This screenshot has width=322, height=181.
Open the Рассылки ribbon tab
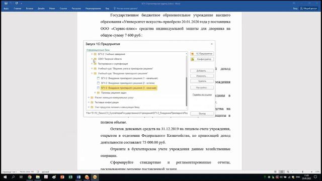point(76,9)
